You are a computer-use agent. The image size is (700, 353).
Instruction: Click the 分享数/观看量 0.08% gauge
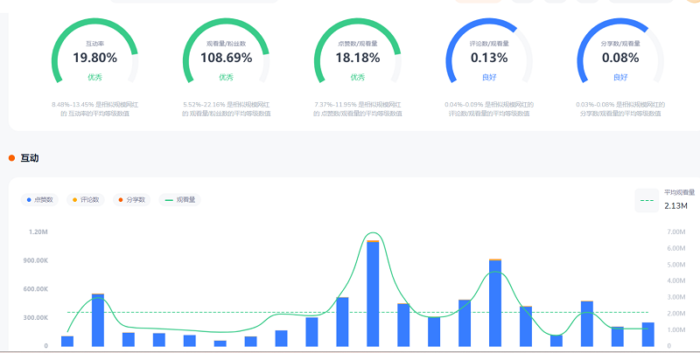(619, 56)
